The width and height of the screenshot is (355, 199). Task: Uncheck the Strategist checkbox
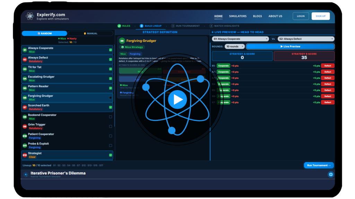pyautogui.click(x=111, y=155)
